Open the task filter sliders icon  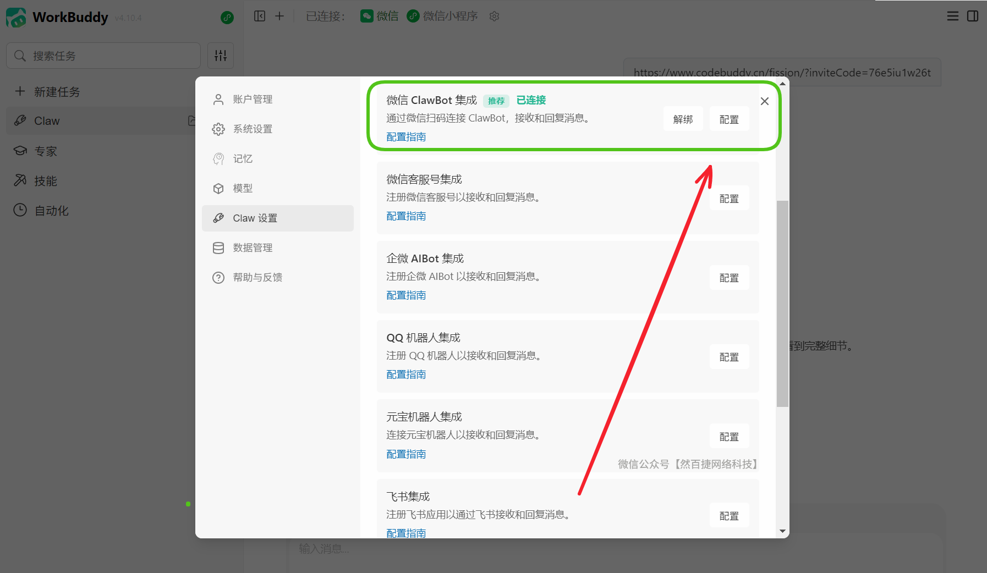221,56
